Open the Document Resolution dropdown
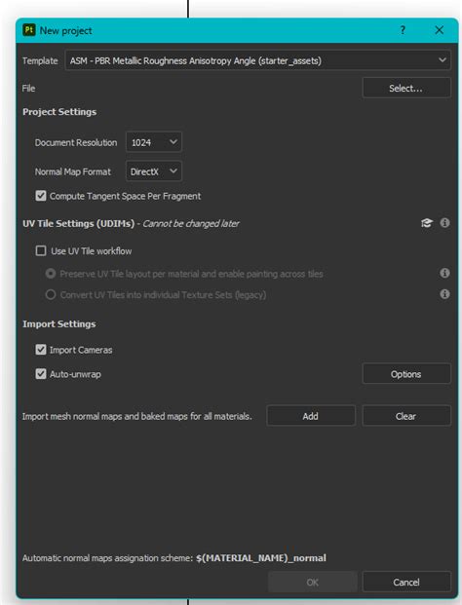This screenshot has height=605, width=462. [154, 142]
